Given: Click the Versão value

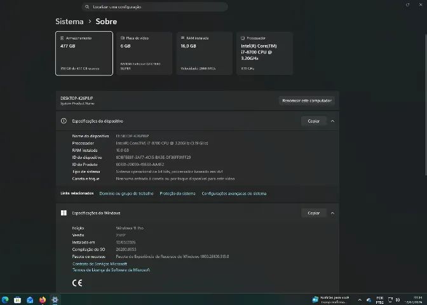Looking at the screenshot, I should pos(121,235).
